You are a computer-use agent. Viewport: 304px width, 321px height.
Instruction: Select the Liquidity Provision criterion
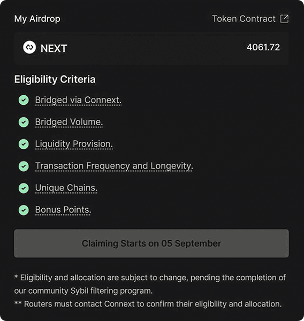(74, 144)
